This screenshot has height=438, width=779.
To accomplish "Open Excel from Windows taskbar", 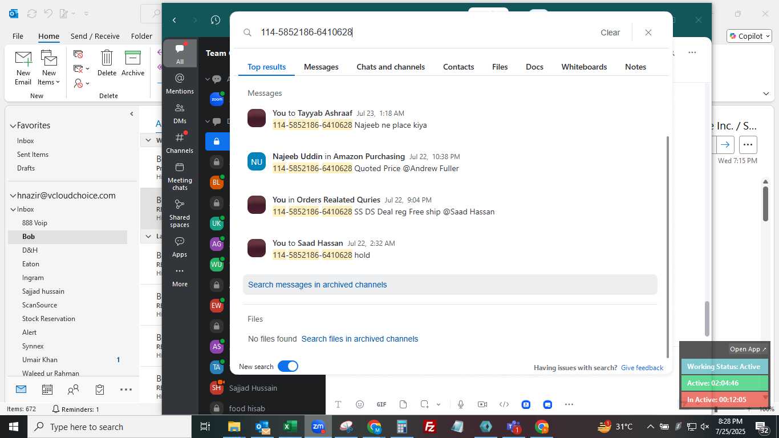I will point(290,427).
